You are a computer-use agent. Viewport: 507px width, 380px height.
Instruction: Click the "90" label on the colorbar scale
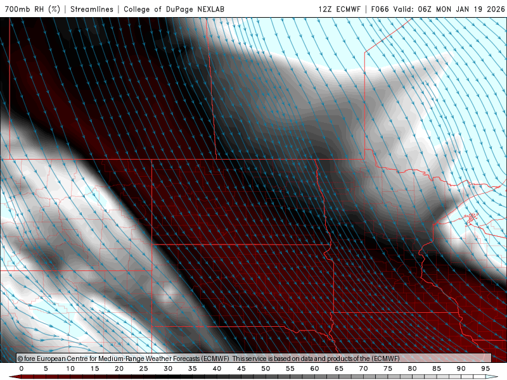461,369
